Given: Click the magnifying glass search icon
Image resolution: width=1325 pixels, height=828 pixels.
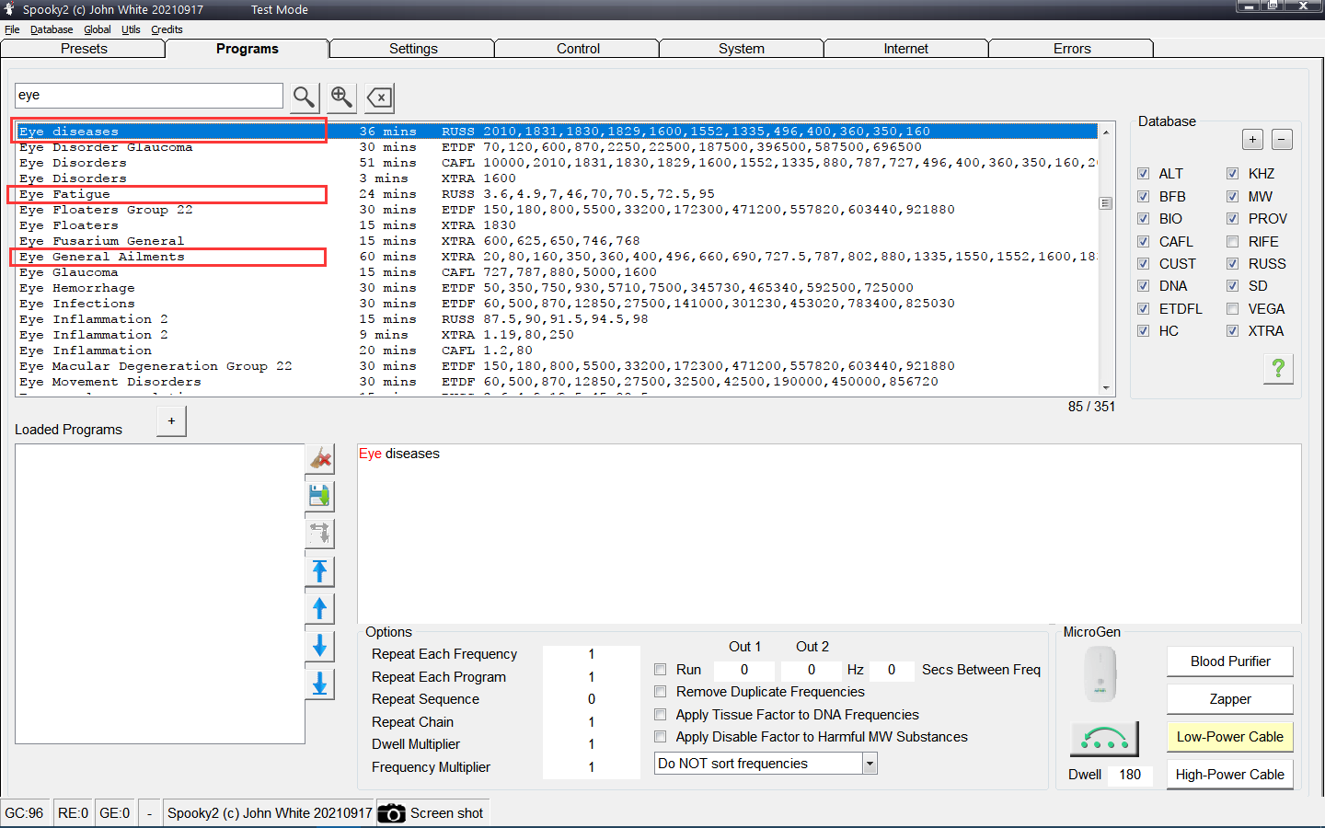Looking at the screenshot, I should coord(304,97).
